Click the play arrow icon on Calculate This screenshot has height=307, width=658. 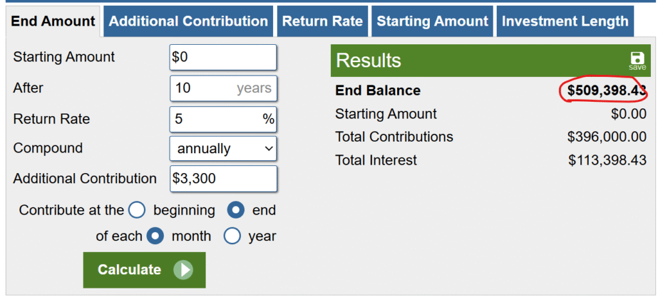tap(183, 270)
